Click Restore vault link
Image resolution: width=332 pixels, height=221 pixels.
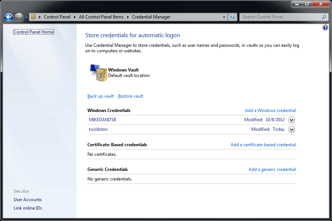(131, 96)
